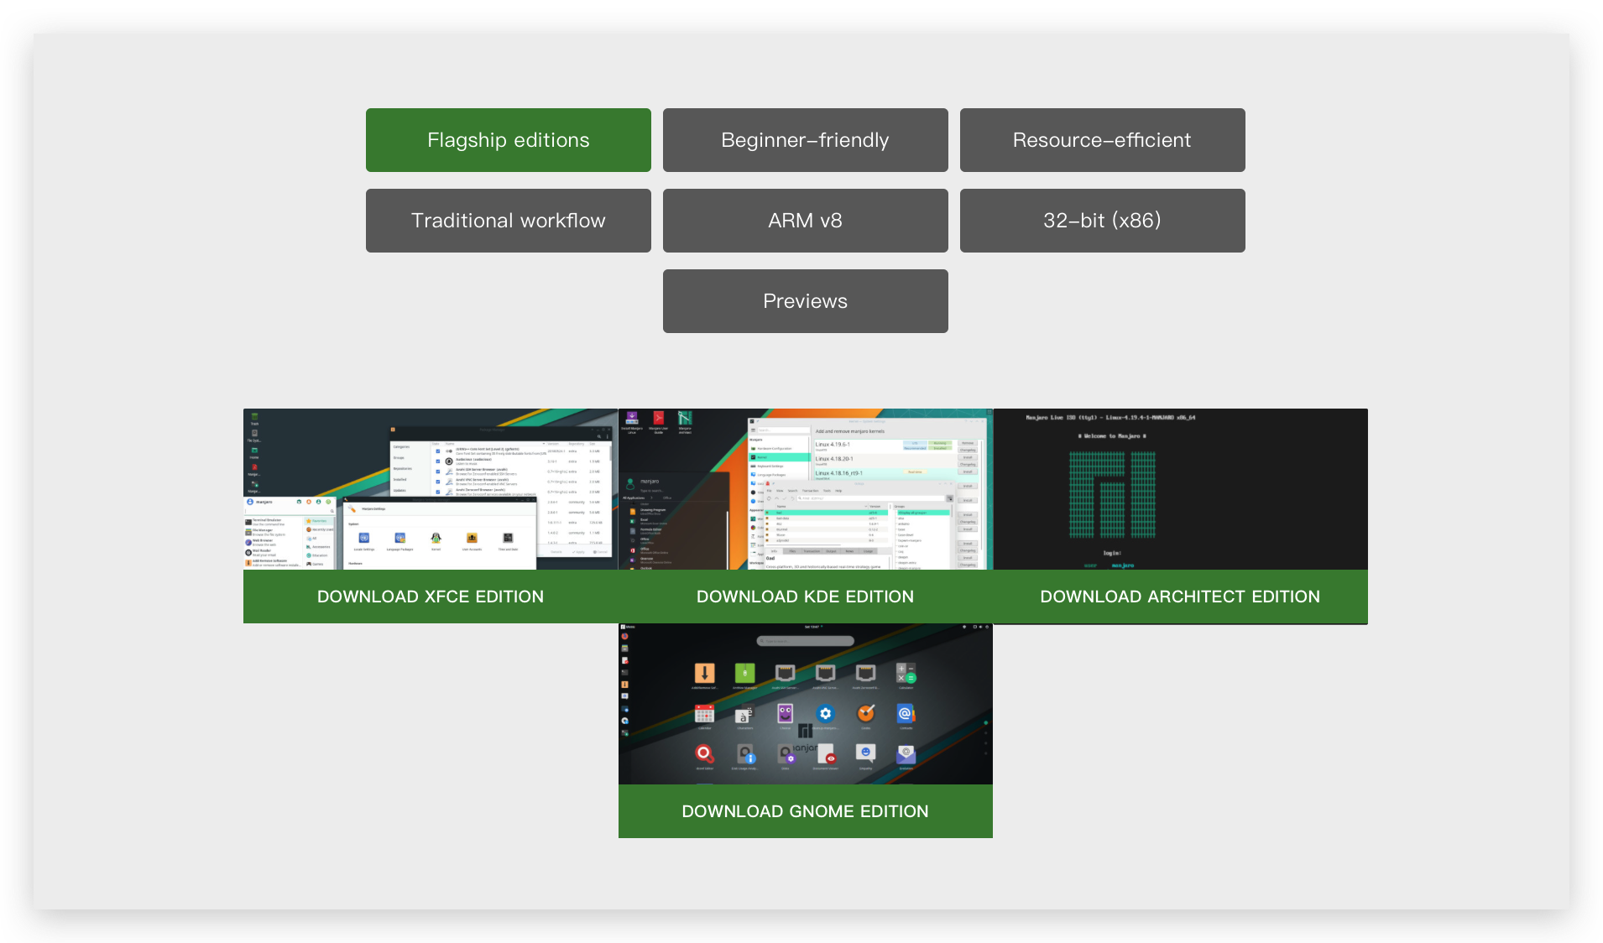Click Download GNOME Edition button

pyautogui.click(x=805, y=811)
